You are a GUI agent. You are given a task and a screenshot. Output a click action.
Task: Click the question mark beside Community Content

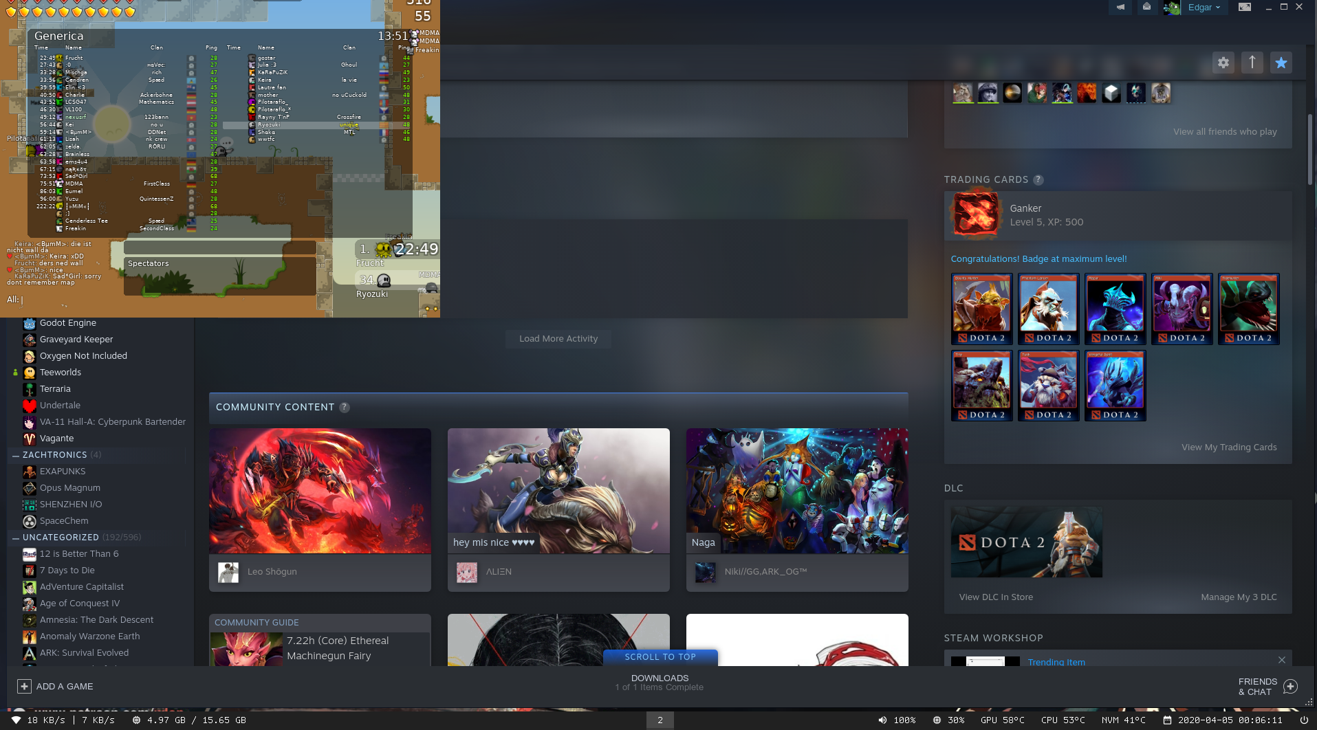(345, 408)
